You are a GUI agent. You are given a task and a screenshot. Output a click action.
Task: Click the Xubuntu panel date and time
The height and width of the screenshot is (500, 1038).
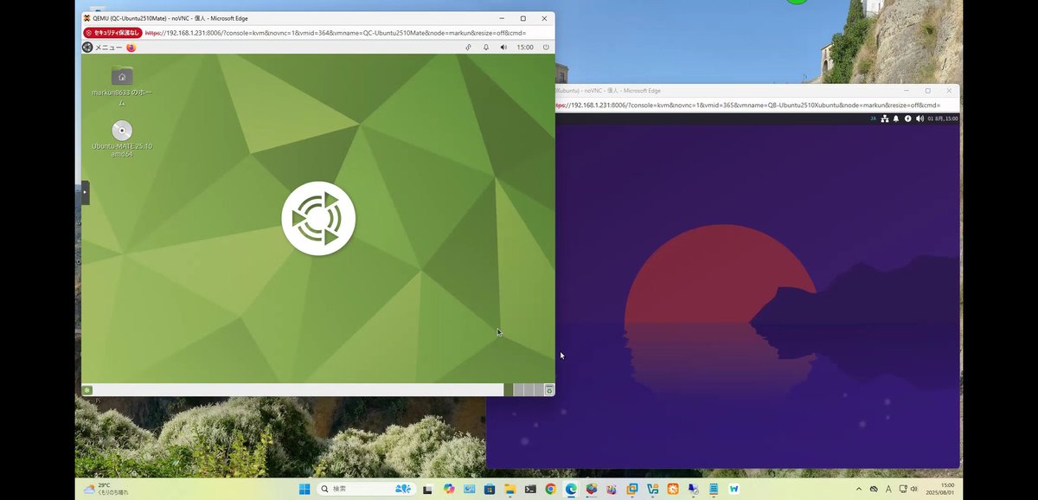click(x=943, y=119)
